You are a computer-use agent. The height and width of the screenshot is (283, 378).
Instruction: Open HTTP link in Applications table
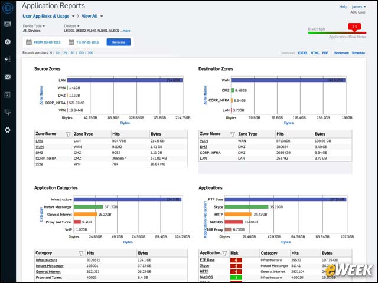204,272
